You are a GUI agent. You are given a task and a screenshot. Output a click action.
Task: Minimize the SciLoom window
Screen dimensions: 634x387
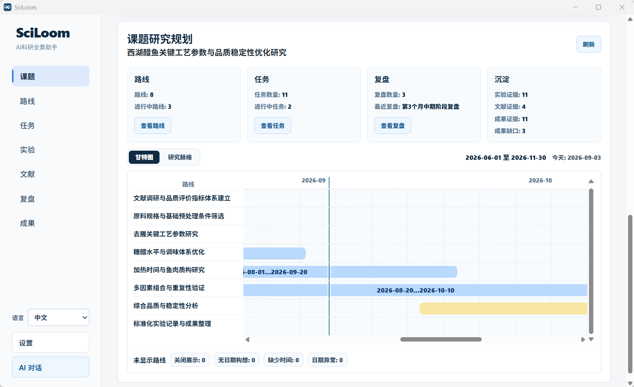tap(575, 7)
